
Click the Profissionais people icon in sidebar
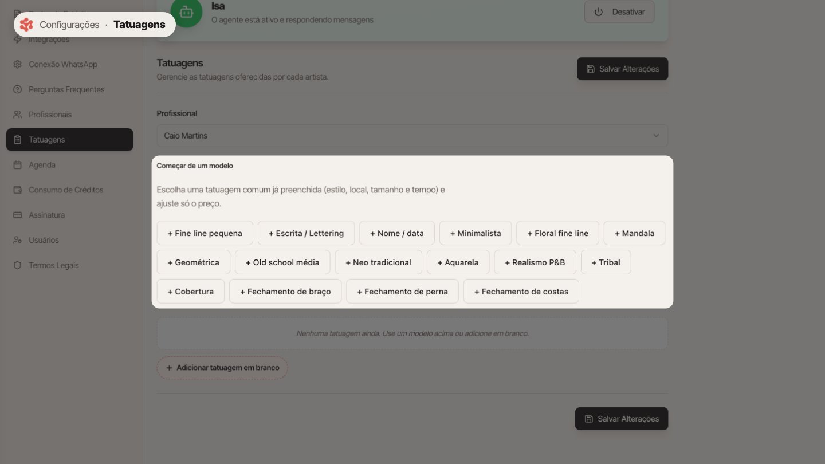17,115
